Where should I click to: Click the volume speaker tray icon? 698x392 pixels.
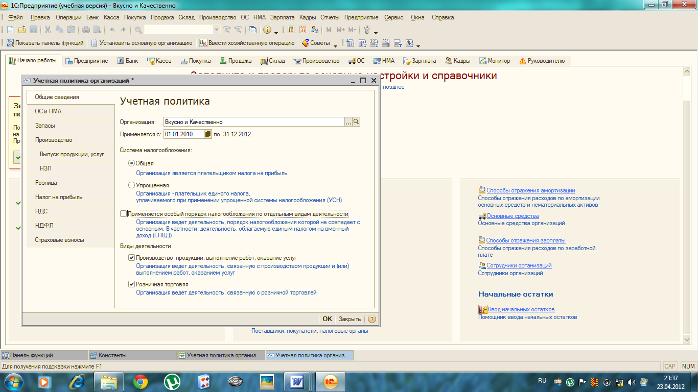(x=631, y=382)
